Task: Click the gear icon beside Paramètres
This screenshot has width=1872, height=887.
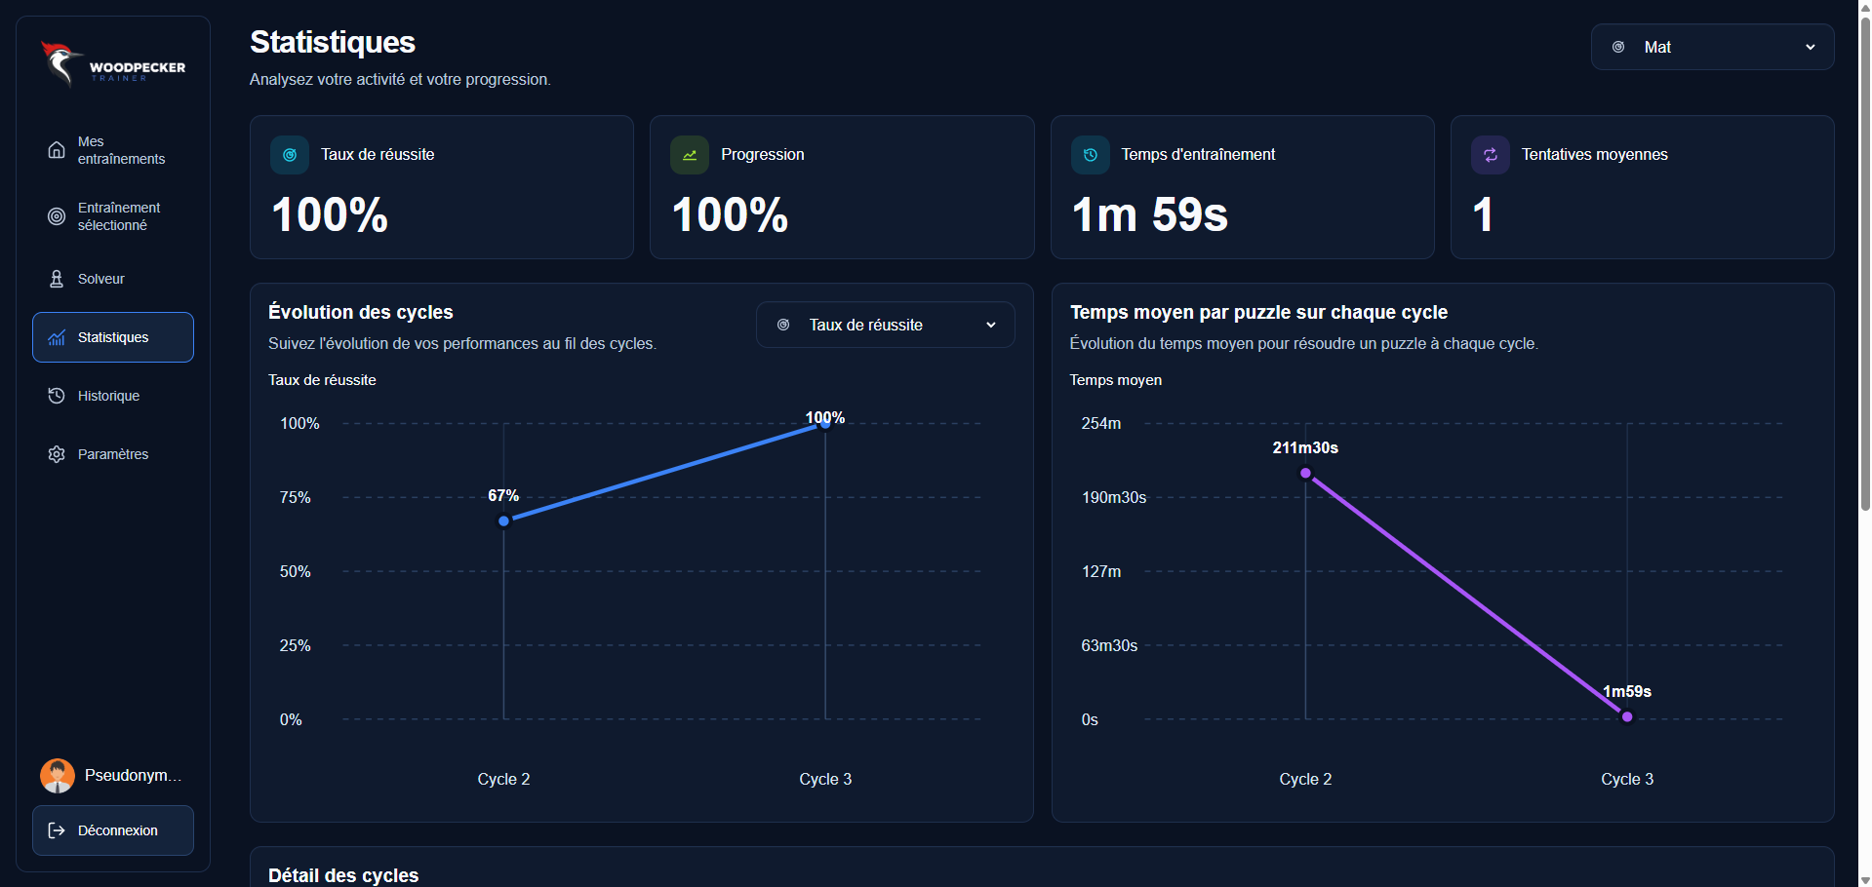Action: (x=57, y=454)
